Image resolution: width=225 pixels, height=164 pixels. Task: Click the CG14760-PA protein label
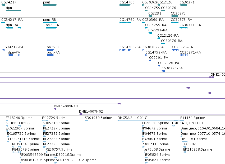coord(130,47)
